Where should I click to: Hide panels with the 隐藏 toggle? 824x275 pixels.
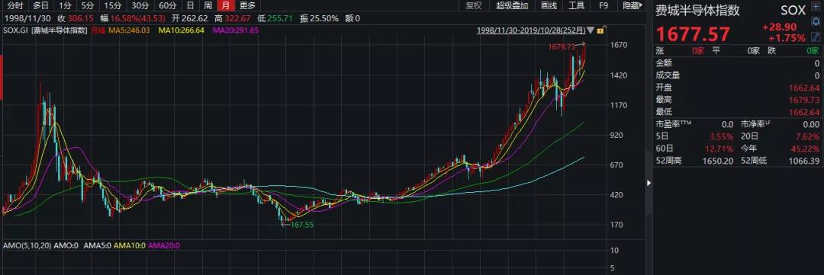[632, 6]
